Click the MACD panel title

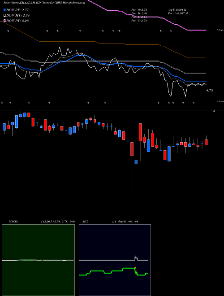(13, 222)
